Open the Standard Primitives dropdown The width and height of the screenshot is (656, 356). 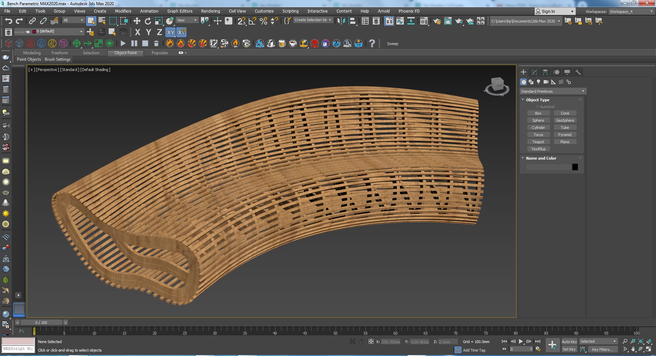pyautogui.click(x=552, y=91)
